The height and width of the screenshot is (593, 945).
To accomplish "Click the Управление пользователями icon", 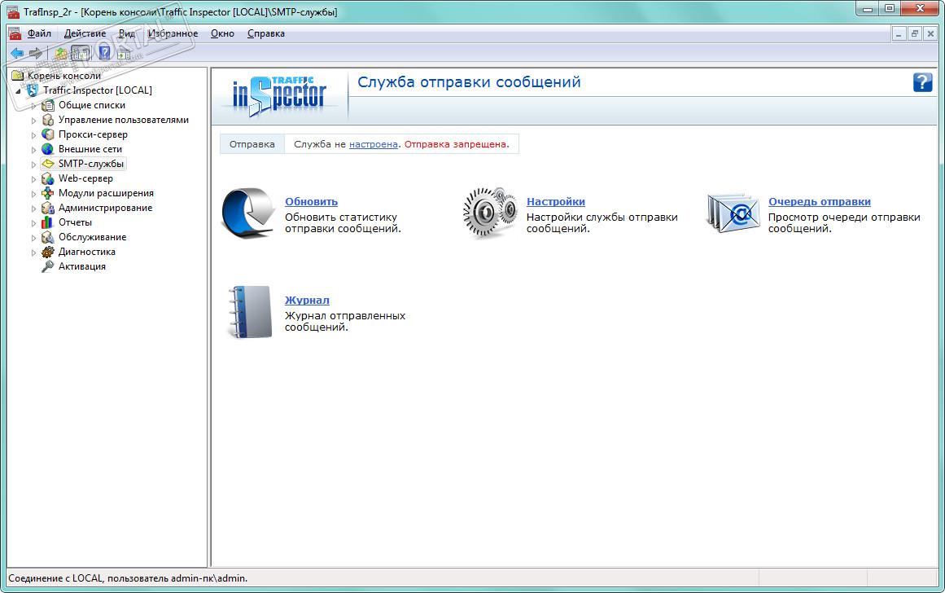I will point(47,120).
